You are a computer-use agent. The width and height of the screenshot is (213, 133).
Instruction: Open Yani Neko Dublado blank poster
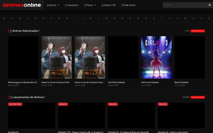pos(123,57)
